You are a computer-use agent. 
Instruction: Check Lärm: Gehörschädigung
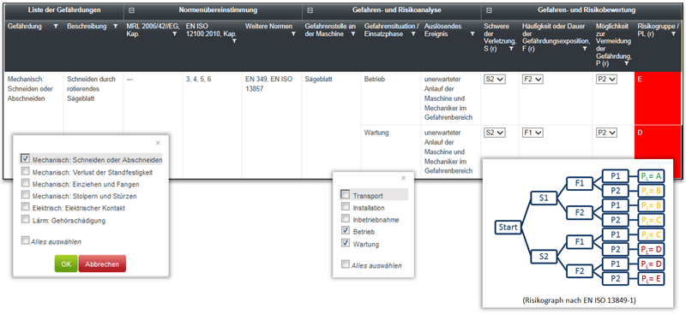click(26, 219)
